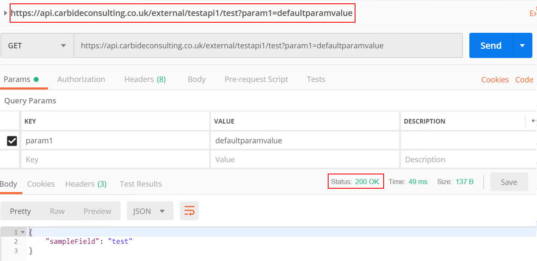The image size is (537, 261).
Task: Click the request URL input field
Action: click(269, 45)
